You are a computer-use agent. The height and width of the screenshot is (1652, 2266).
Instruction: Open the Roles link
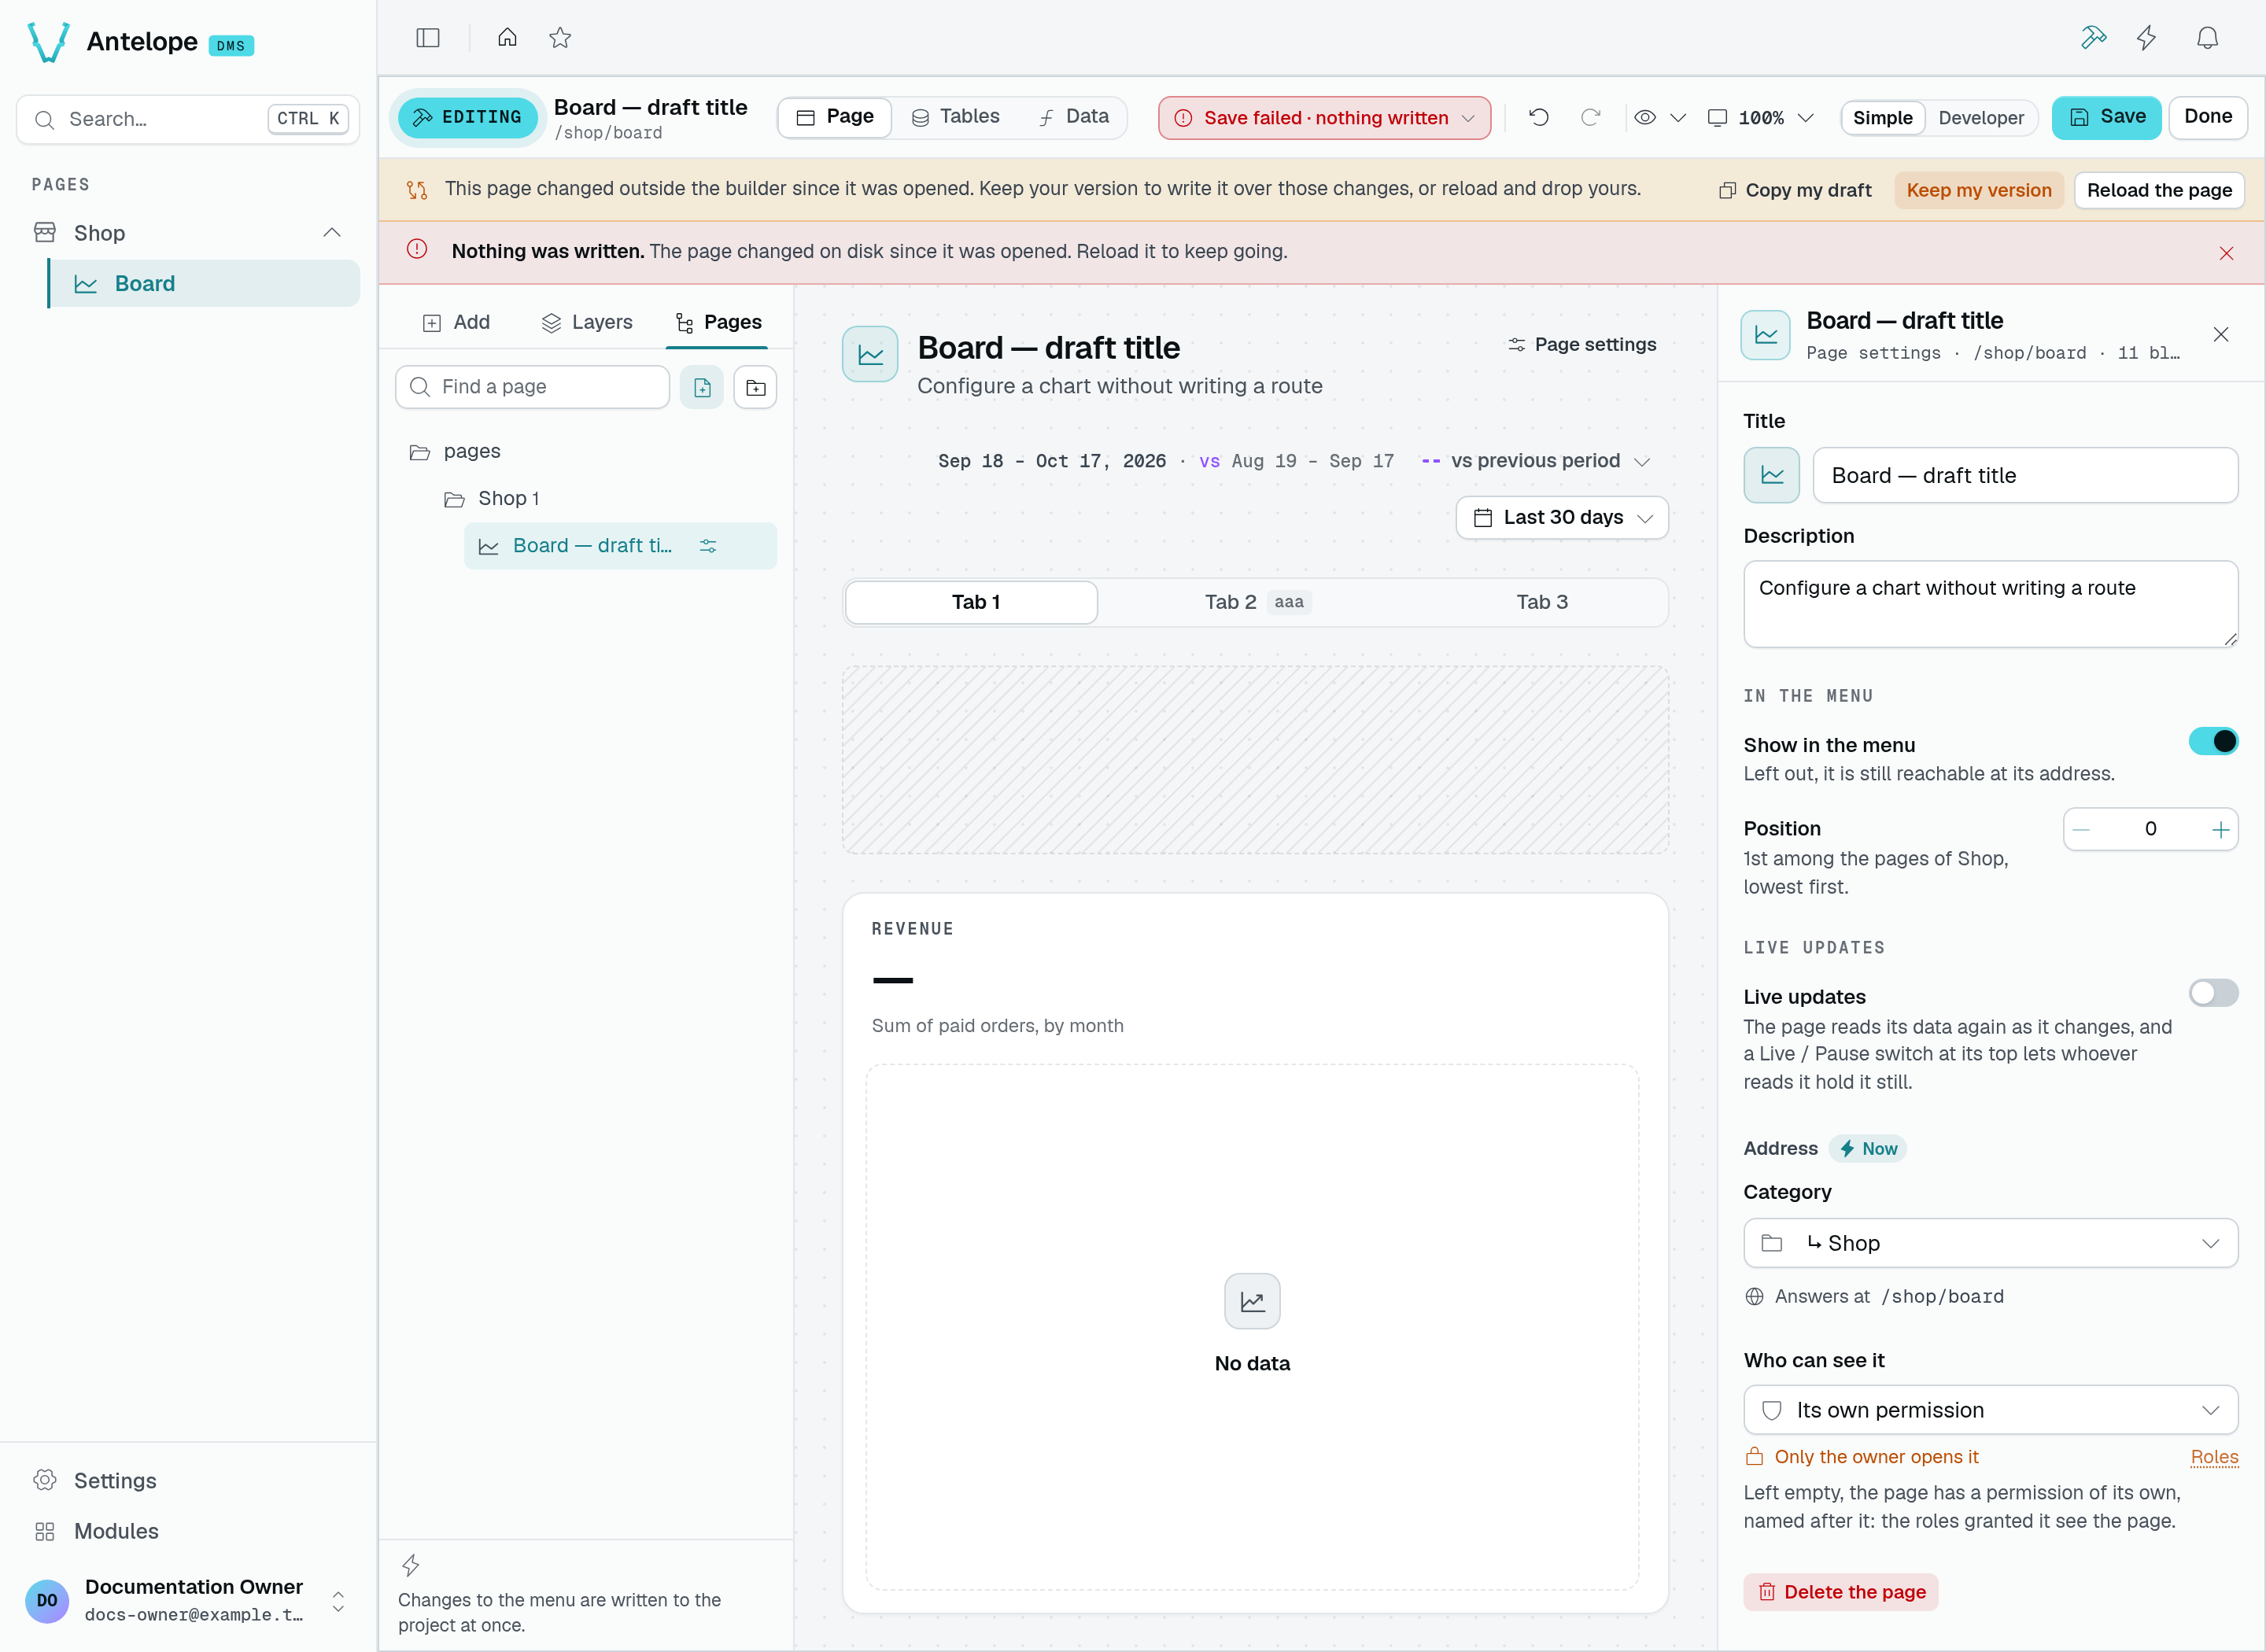point(2214,1457)
